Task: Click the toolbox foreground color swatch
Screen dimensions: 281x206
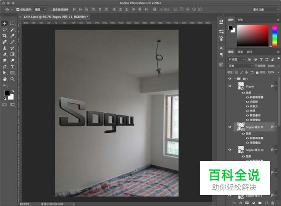Action: [7, 93]
